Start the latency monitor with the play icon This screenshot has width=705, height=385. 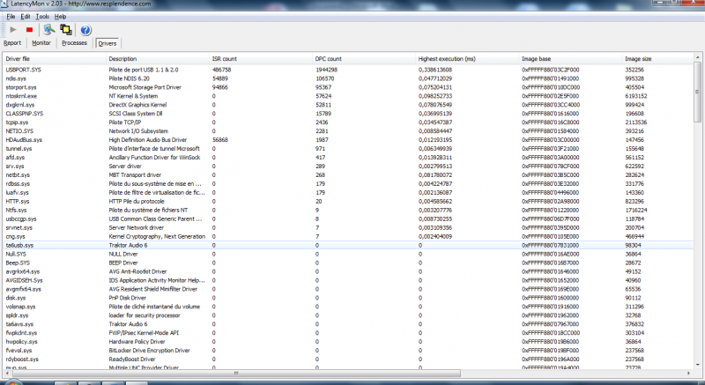pyautogui.click(x=12, y=30)
